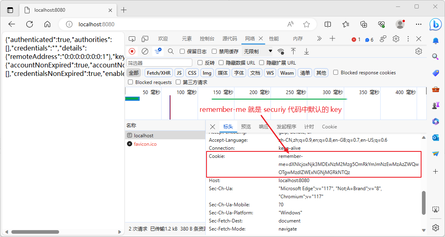Switch to the 源代码 tab
This screenshot has width=445, height=237.
click(230, 39)
